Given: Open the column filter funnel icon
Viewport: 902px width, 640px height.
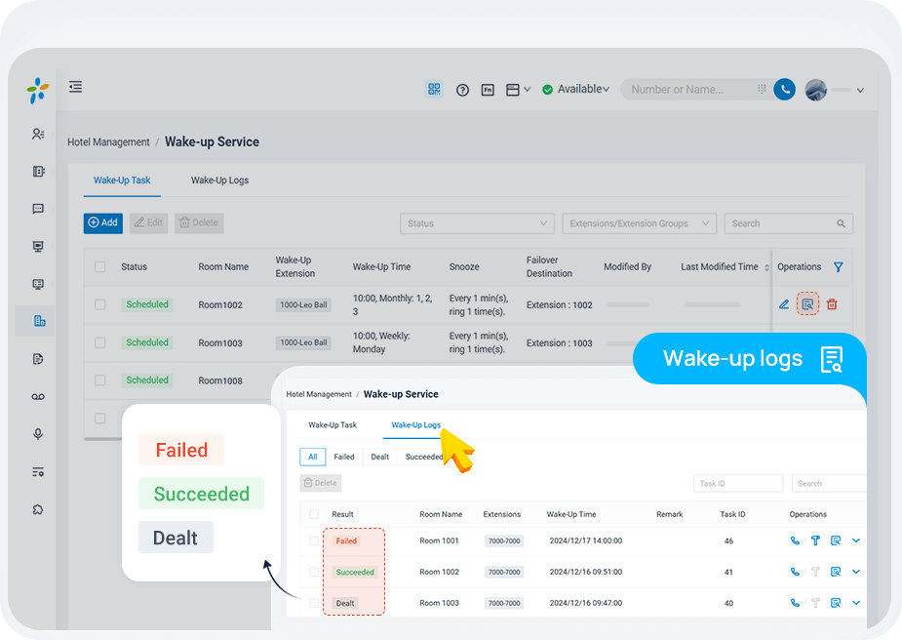Looking at the screenshot, I should [x=839, y=267].
